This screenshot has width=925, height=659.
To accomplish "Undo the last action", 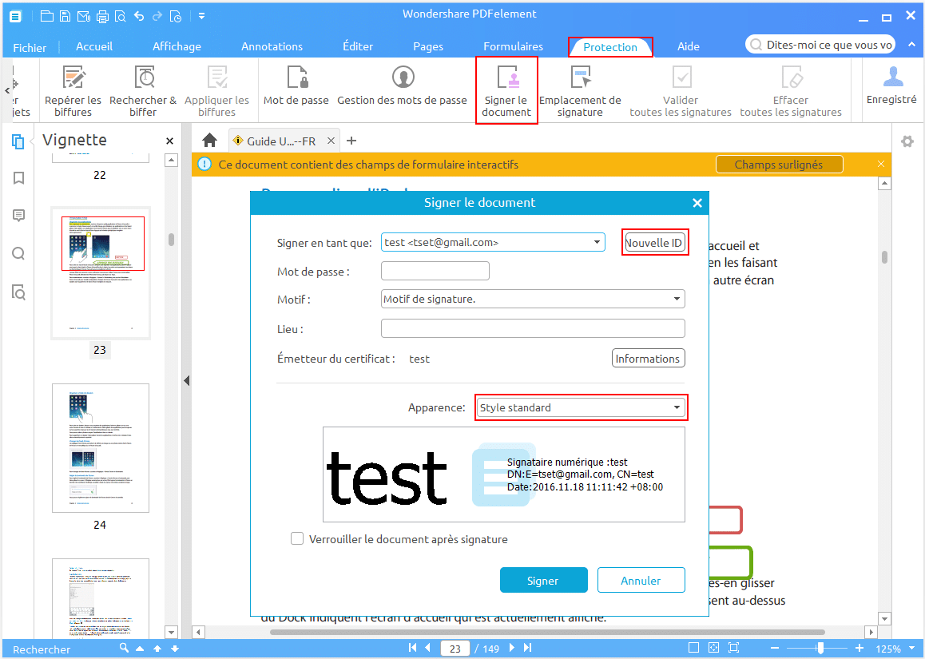I will click(139, 17).
